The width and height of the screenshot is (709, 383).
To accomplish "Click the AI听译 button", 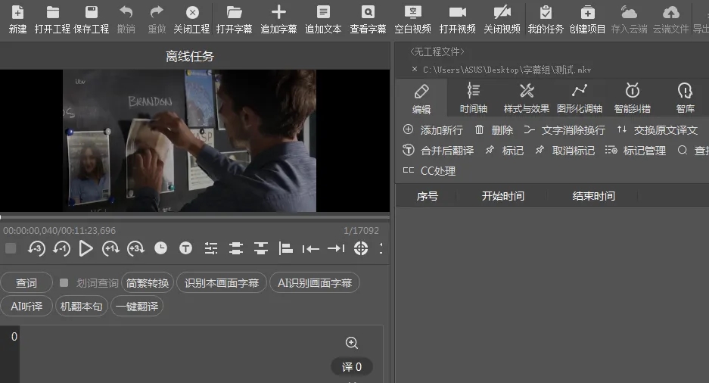I will pos(26,307).
